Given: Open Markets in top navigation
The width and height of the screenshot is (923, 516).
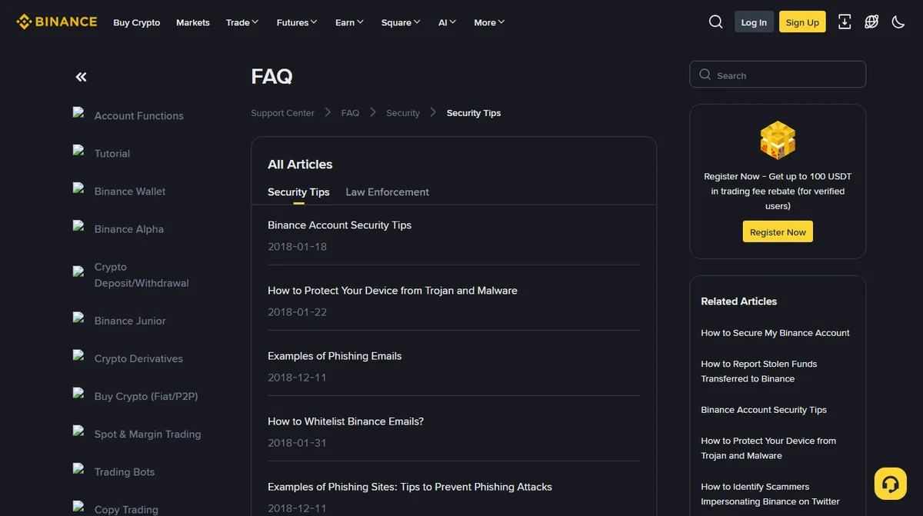Looking at the screenshot, I should [193, 22].
